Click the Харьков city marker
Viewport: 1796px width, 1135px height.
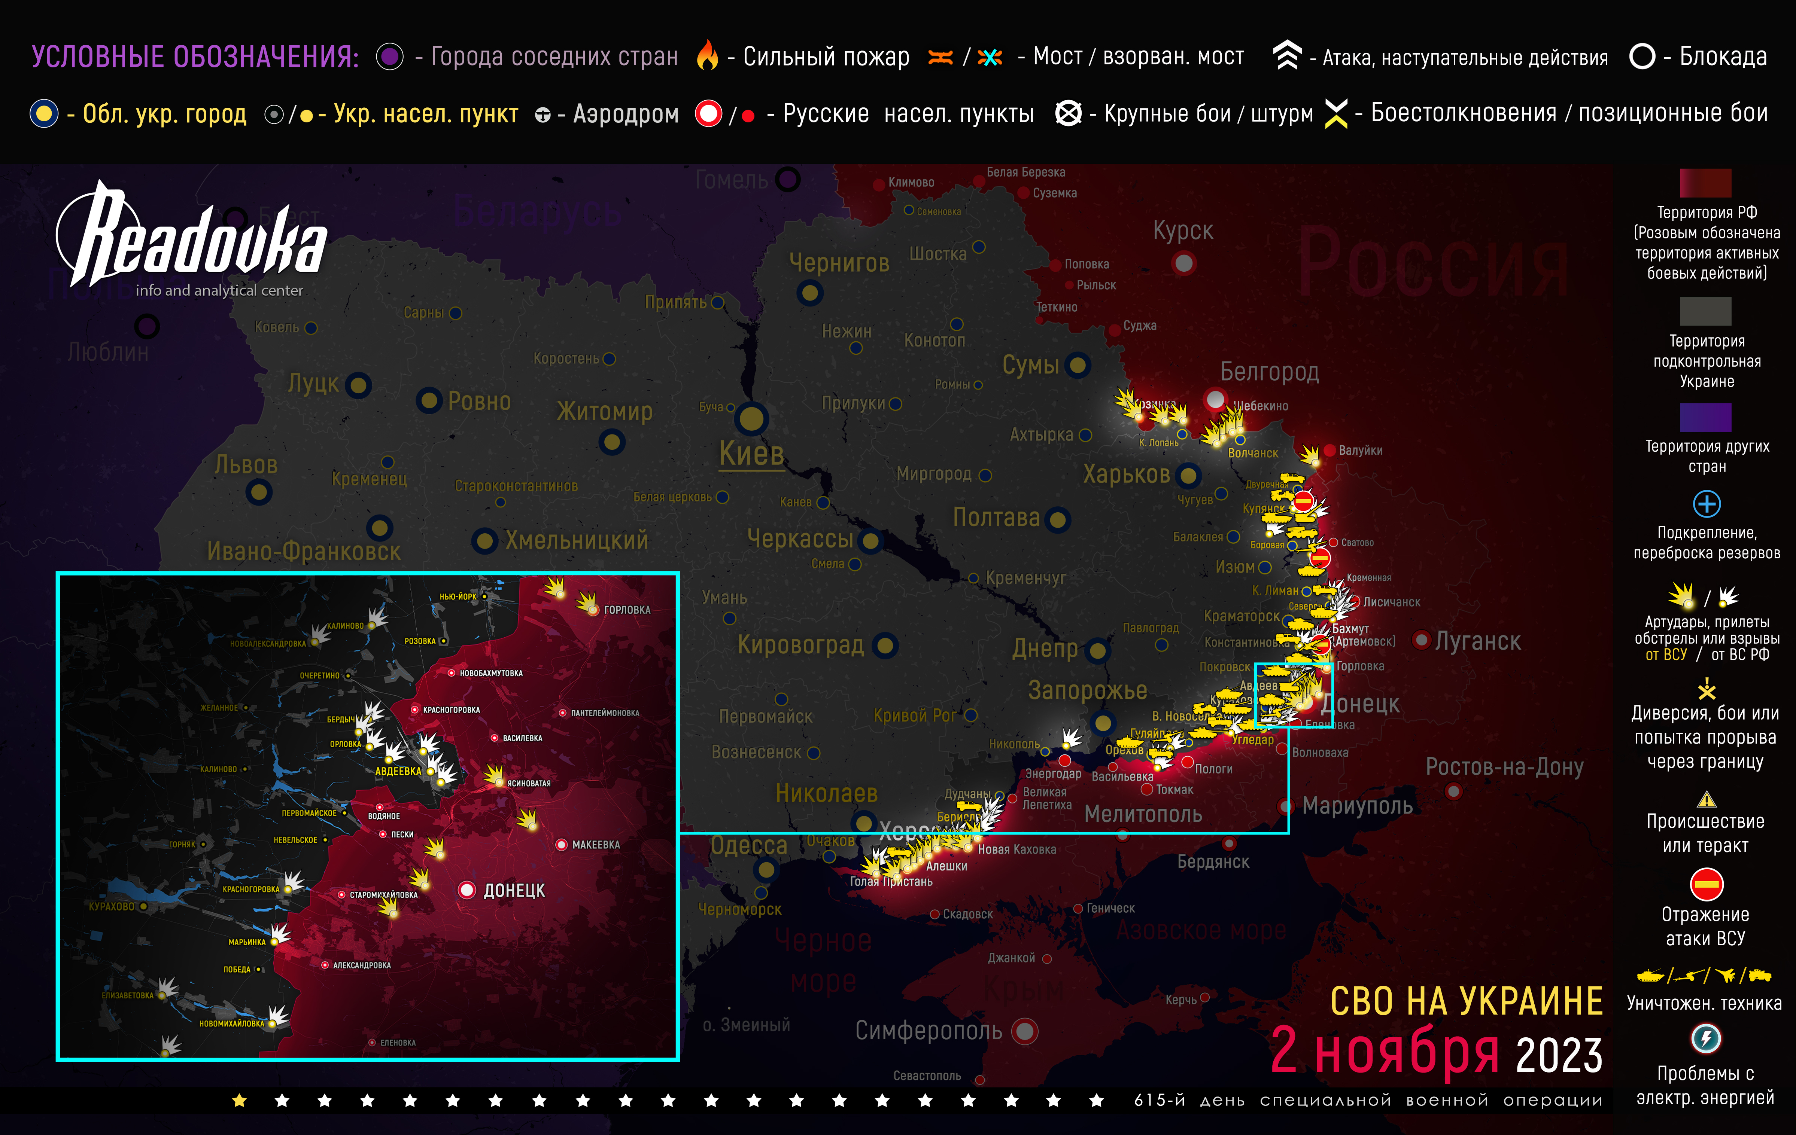[x=1188, y=475]
